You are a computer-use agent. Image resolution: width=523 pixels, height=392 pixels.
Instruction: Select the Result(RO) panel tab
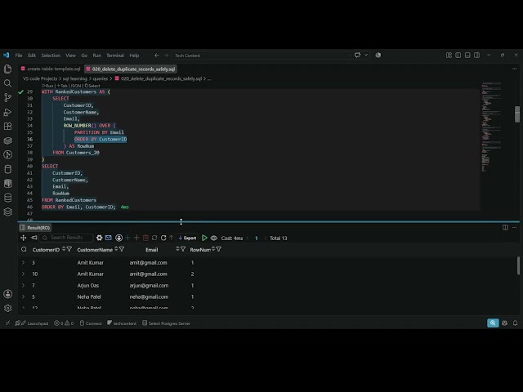coord(35,228)
